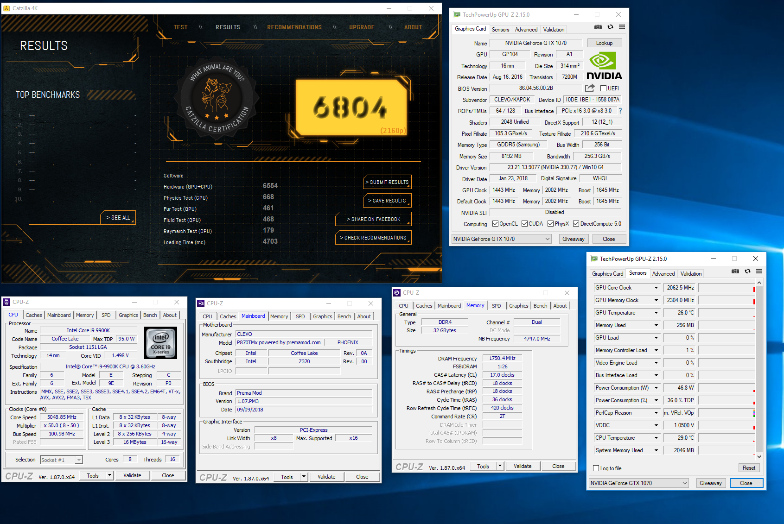The width and height of the screenshot is (784, 524).
Task: Click SUBMIT RESULTS in Catzilla
Action: click(387, 182)
